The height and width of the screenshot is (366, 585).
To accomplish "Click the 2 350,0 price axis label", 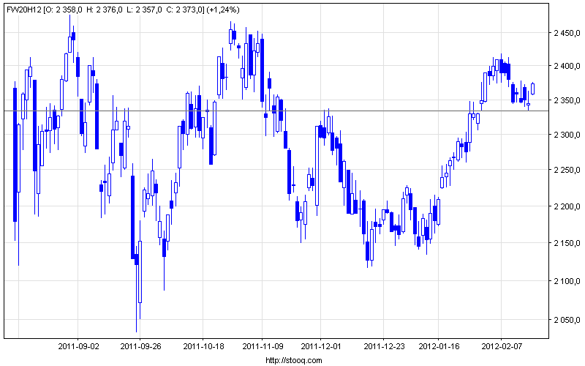I will tap(567, 100).
